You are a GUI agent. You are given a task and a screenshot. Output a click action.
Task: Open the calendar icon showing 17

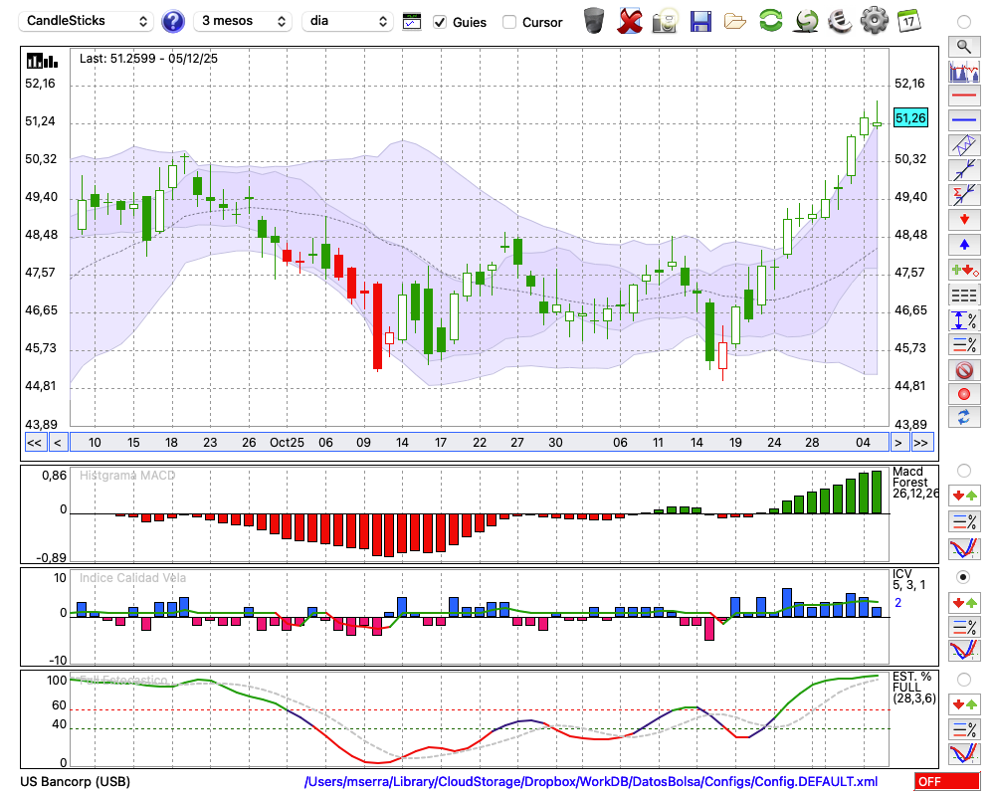pyautogui.click(x=908, y=21)
